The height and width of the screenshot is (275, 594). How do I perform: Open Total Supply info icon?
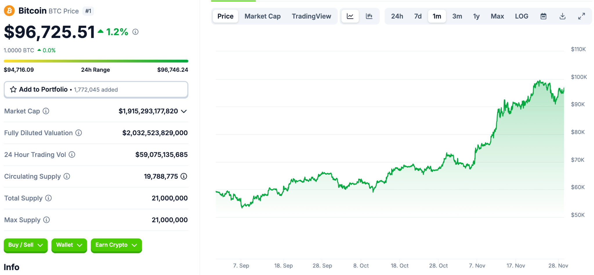(x=48, y=198)
